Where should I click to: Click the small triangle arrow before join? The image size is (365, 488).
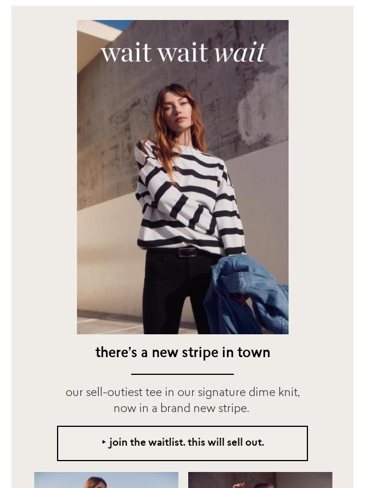pyautogui.click(x=104, y=442)
